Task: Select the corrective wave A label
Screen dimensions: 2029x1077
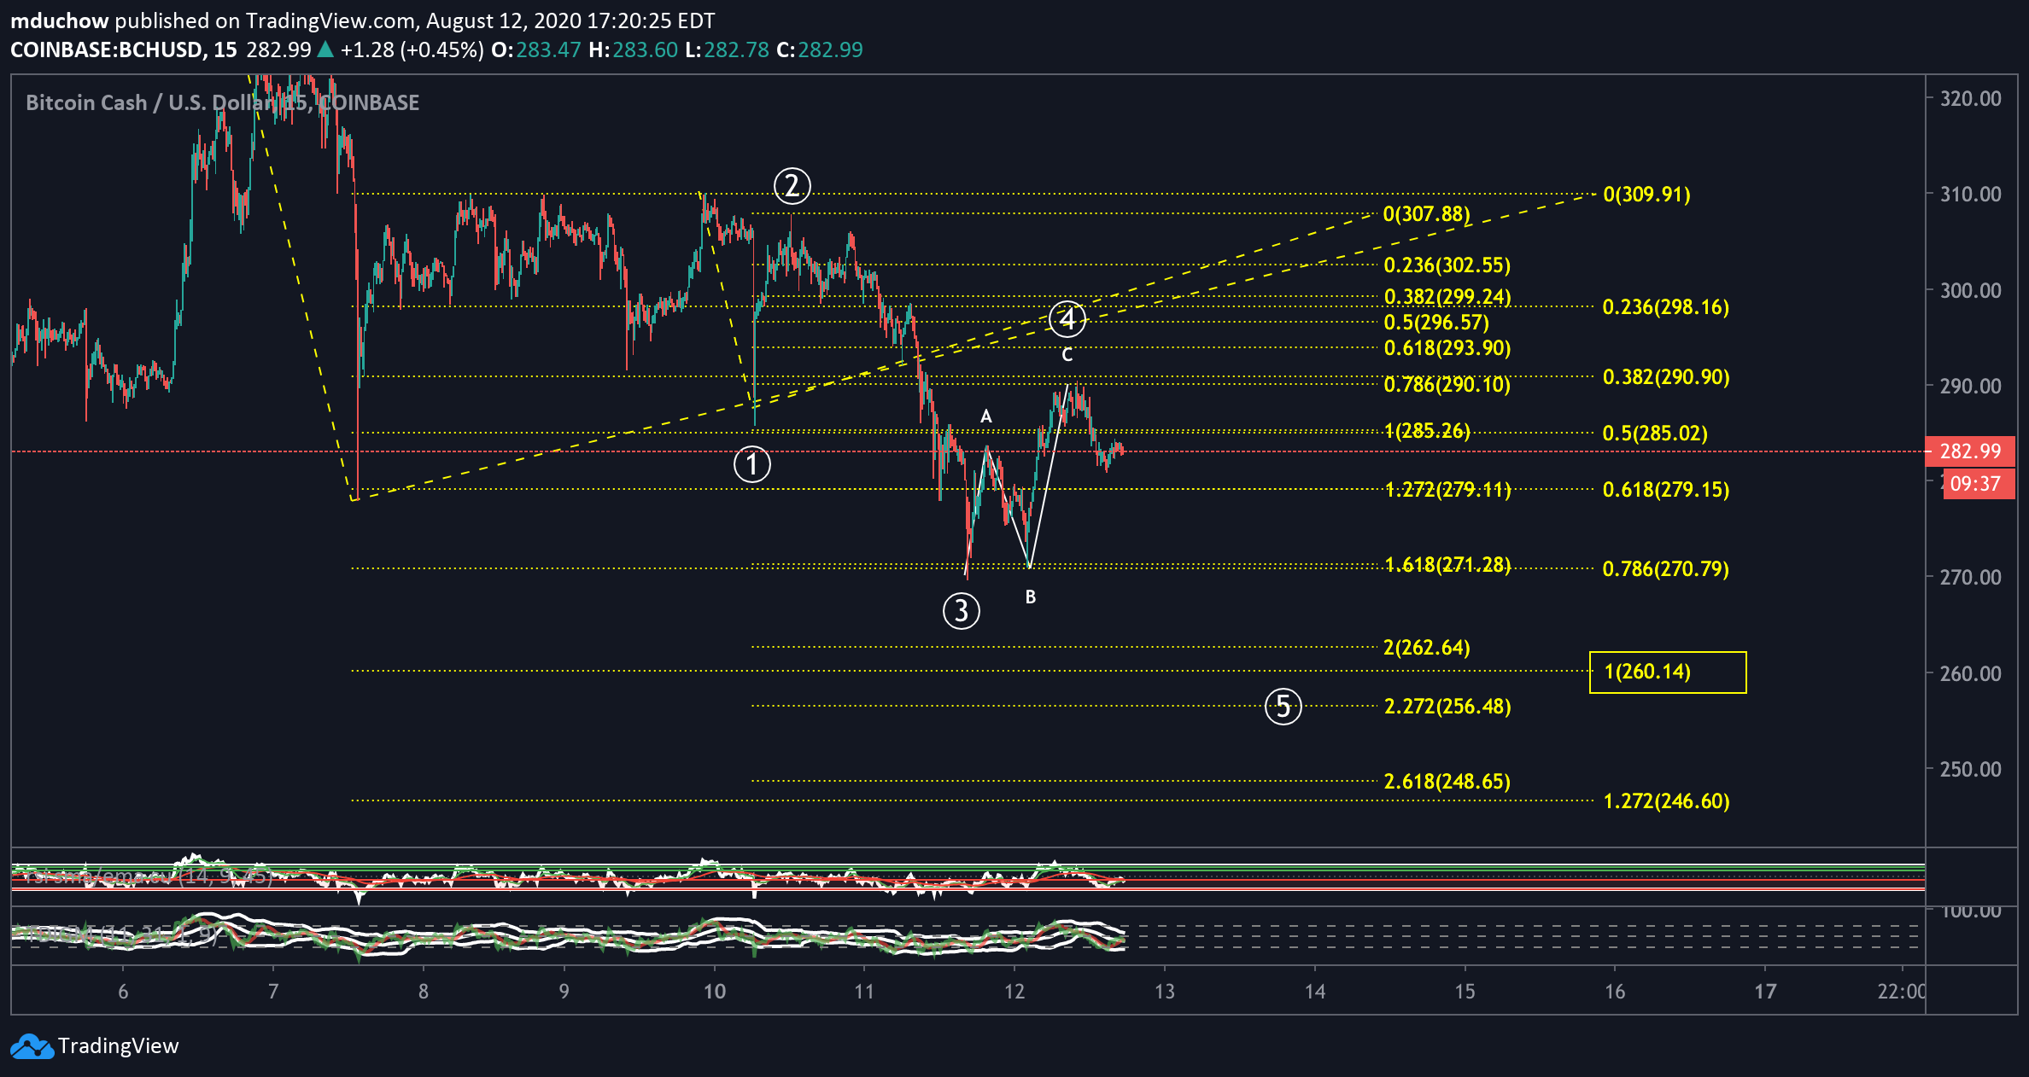Action: click(x=986, y=416)
